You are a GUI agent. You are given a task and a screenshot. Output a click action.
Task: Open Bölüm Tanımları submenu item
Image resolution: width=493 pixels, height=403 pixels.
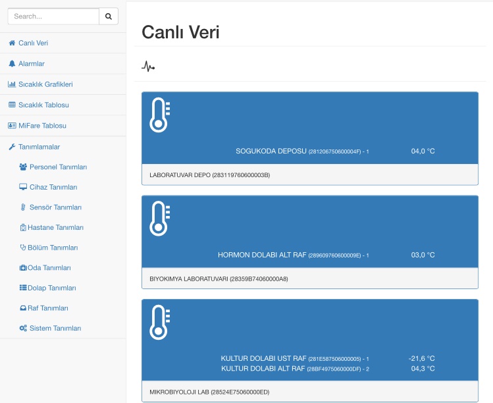55,248
